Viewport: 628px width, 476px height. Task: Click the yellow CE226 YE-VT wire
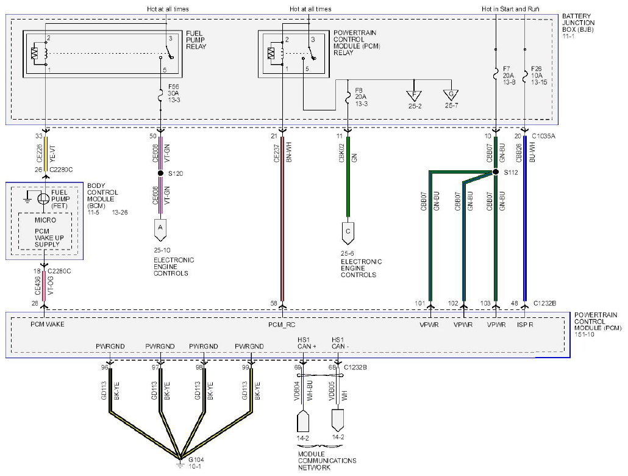click(46, 153)
